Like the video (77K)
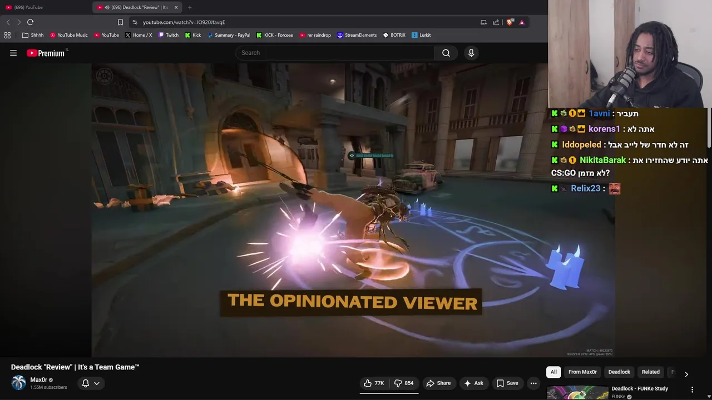712x400 pixels. coord(374,383)
